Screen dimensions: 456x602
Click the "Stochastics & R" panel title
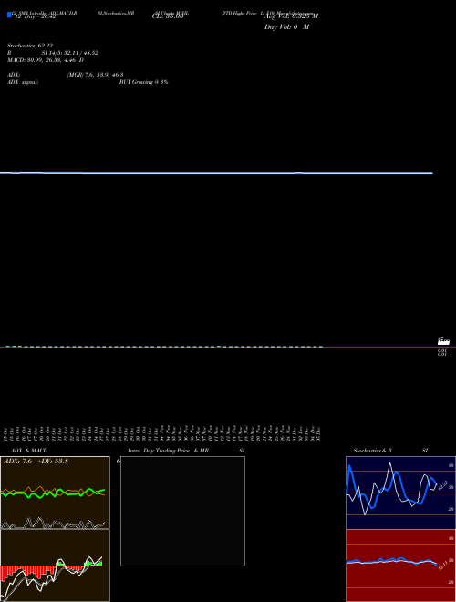tap(372, 451)
